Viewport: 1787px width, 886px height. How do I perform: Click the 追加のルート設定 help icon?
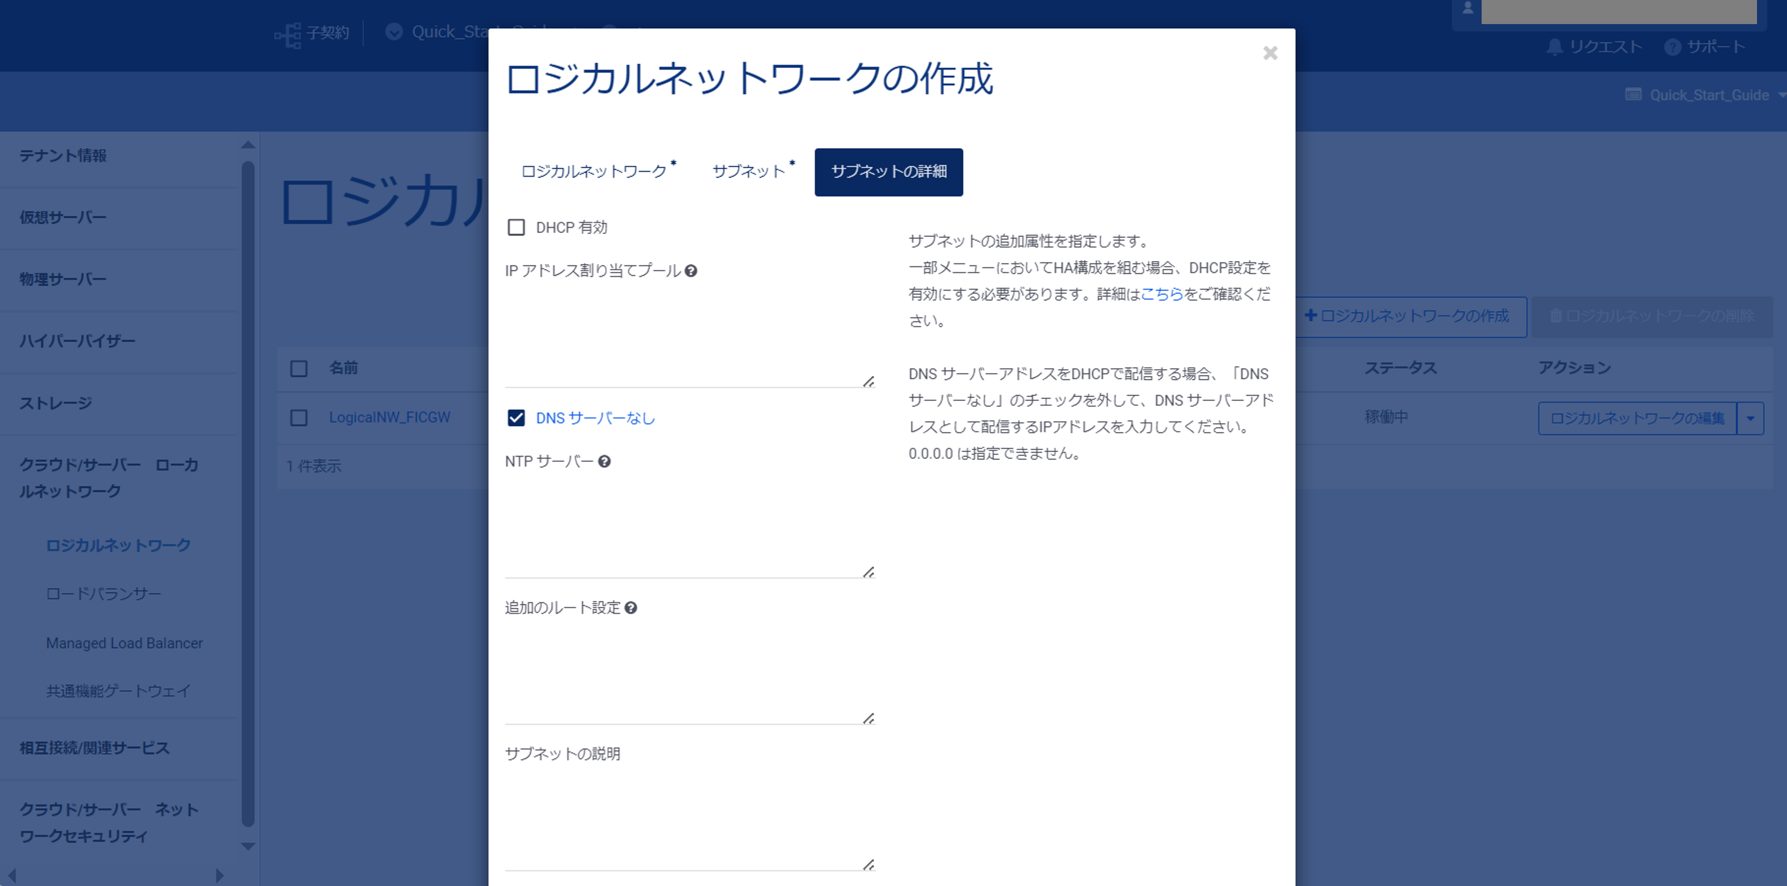coord(630,607)
